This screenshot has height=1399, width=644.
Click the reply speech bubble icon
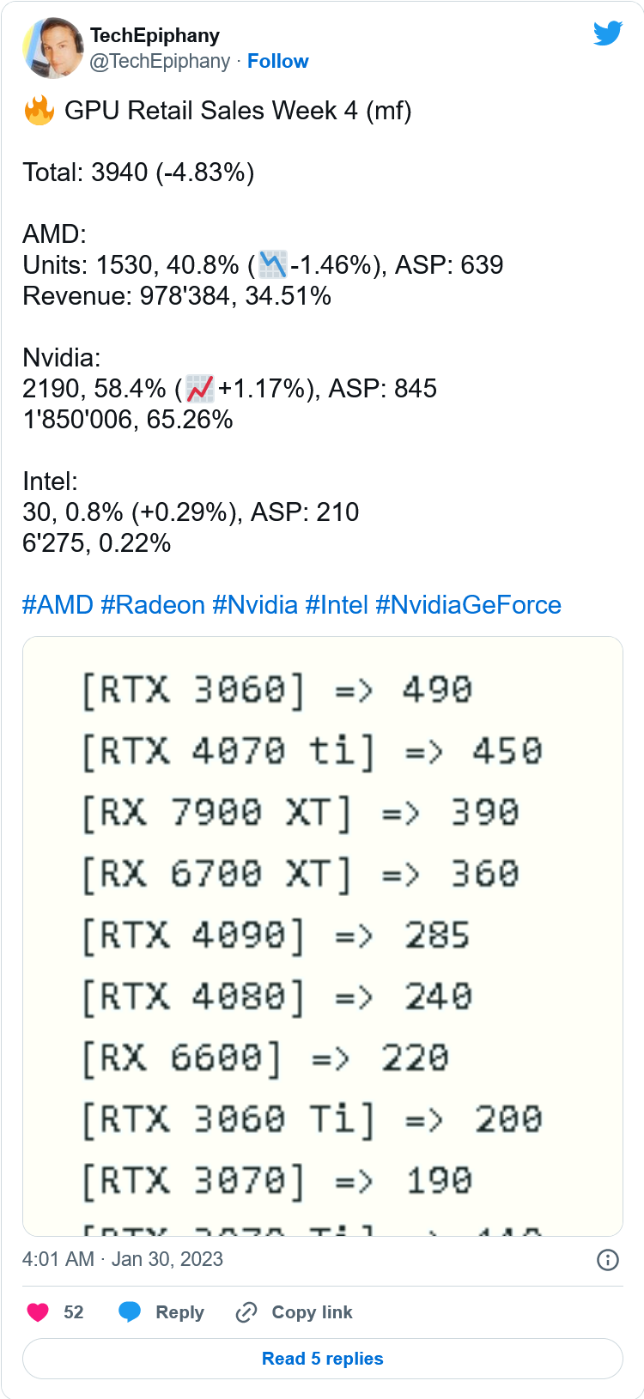tap(130, 1312)
